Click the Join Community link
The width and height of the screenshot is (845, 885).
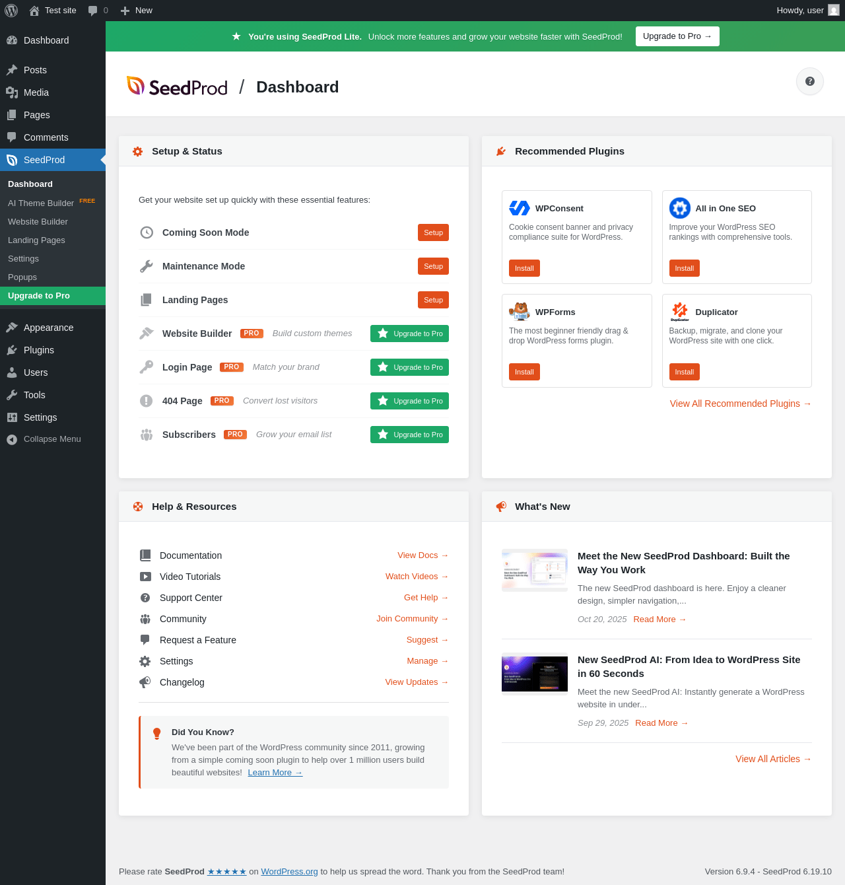click(413, 619)
